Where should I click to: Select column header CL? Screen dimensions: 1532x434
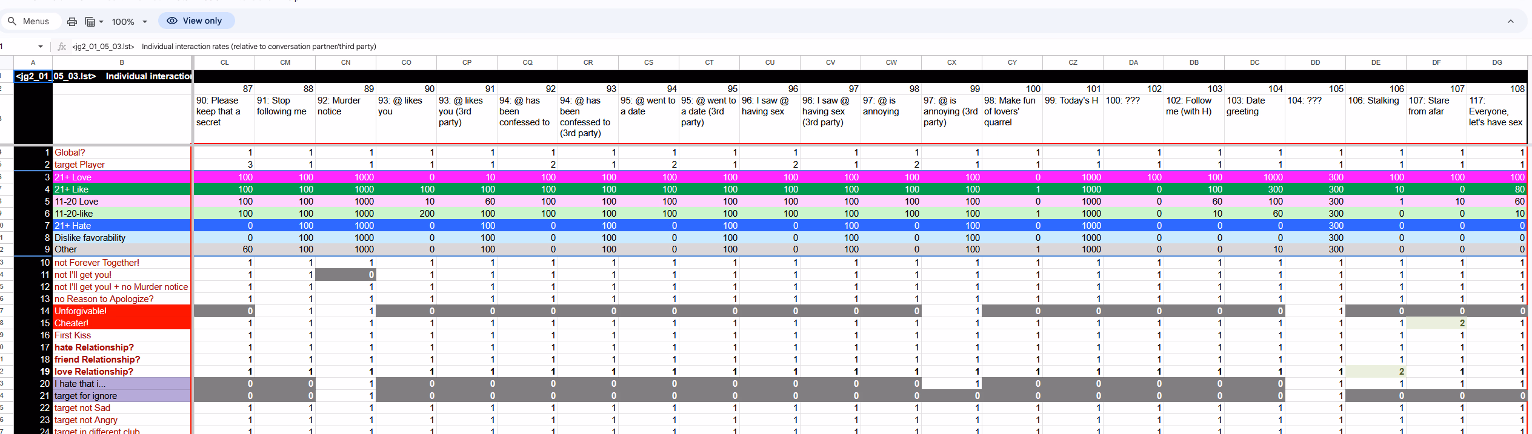tap(224, 62)
